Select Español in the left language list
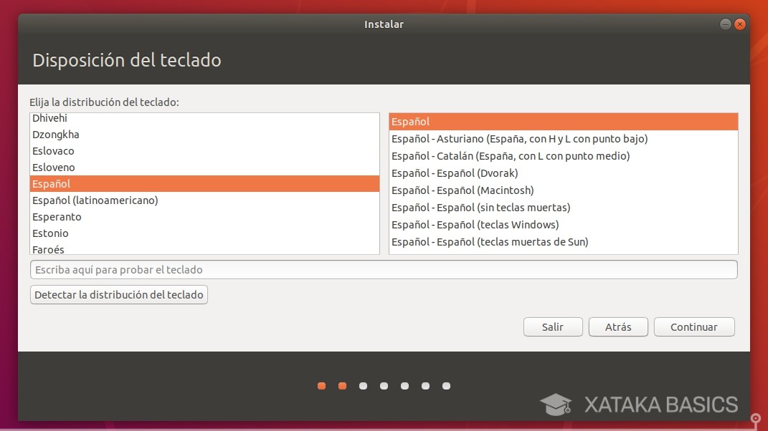768x431 pixels. click(x=204, y=184)
